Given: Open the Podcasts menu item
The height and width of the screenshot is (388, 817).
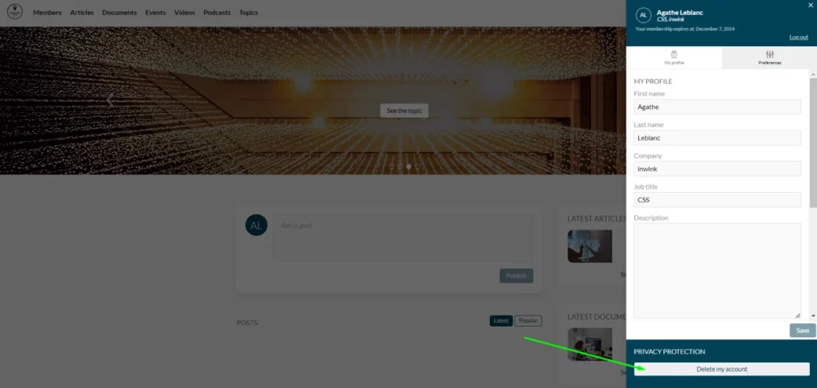Looking at the screenshot, I should click(x=217, y=13).
